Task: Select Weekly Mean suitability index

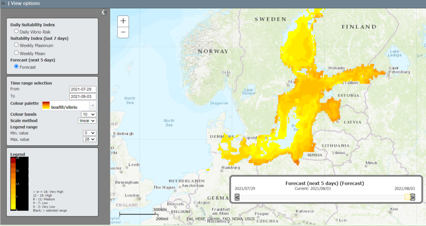Action: pos(16,53)
